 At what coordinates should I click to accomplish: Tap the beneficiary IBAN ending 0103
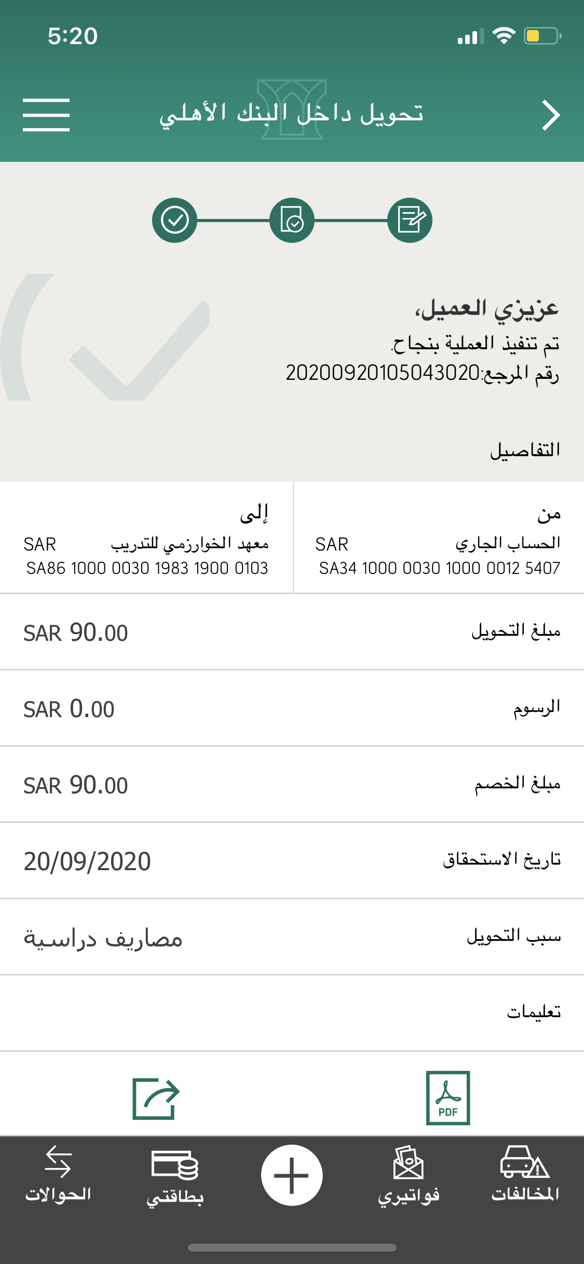147,568
